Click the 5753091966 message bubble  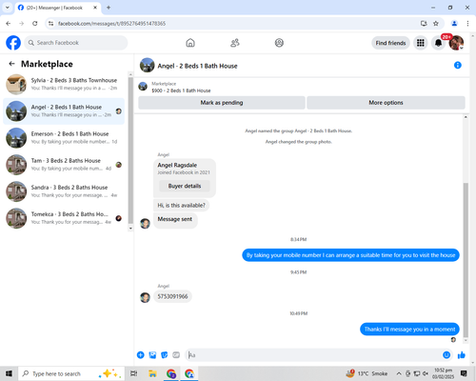point(172,296)
